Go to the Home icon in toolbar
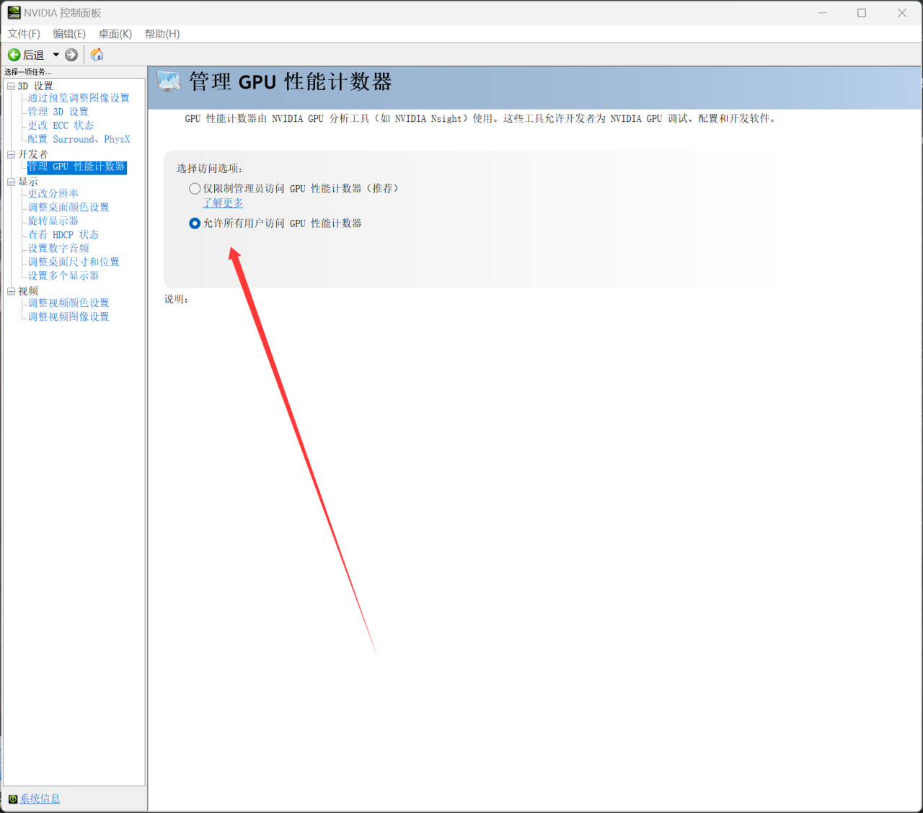Screen dimensions: 923x813 [97, 55]
